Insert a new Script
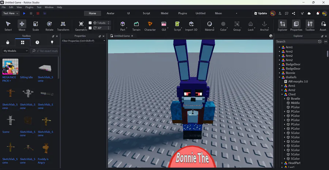 point(178,26)
